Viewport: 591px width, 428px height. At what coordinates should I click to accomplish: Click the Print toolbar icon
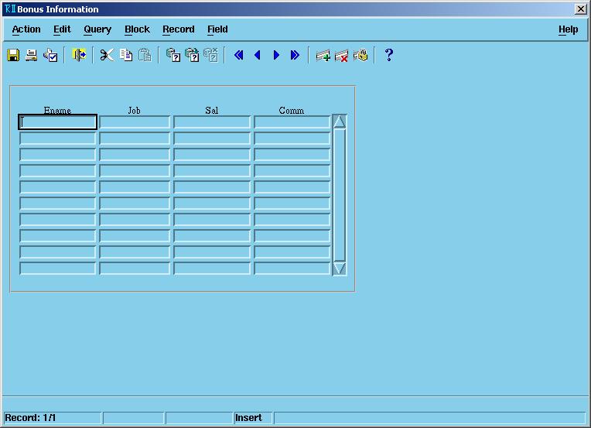pyautogui.click(x=32, y=55)
